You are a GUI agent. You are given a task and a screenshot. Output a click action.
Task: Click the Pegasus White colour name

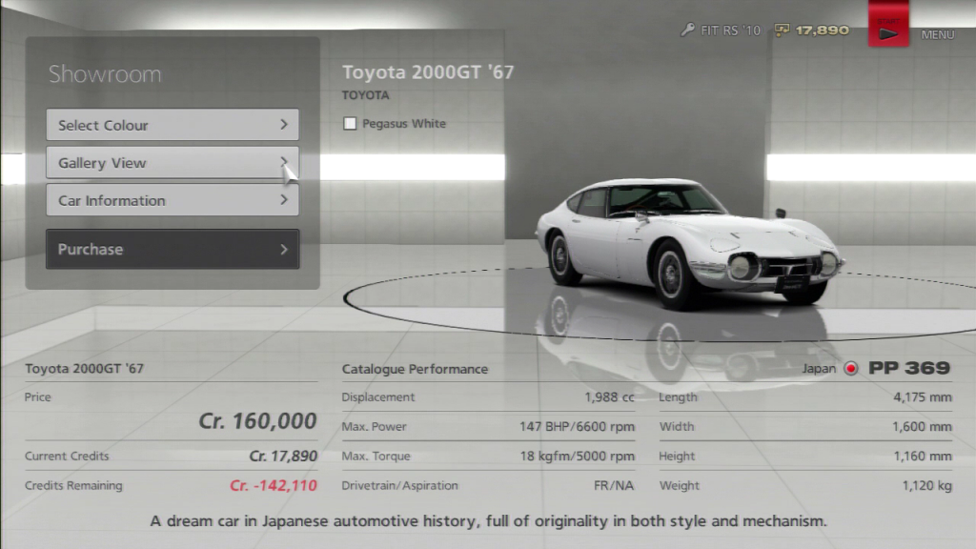pyautogui.click(x=404, y=123)
